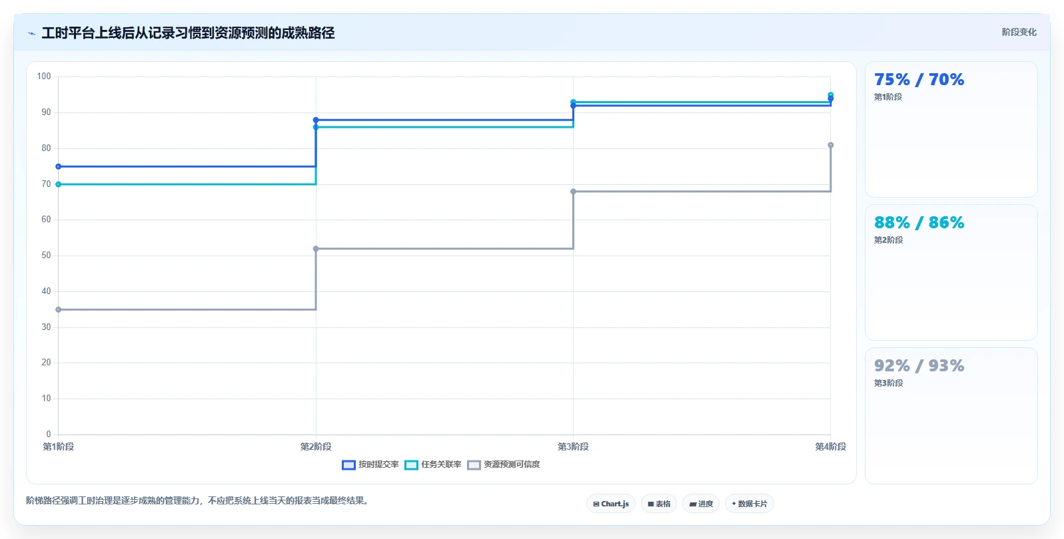The height and width of the screenshot is (539, 1064).
Task: Click the 资源预测可信度 data point at 第4阶段
Action: point(831,145)
